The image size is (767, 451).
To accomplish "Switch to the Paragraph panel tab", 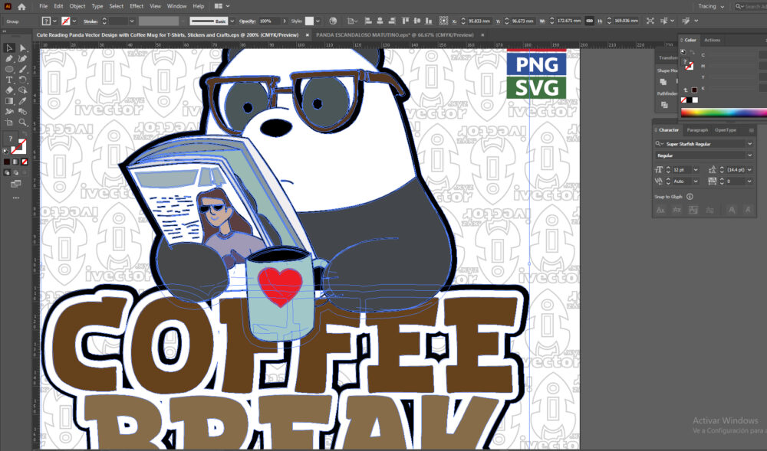I will click(x=697, y=130).
